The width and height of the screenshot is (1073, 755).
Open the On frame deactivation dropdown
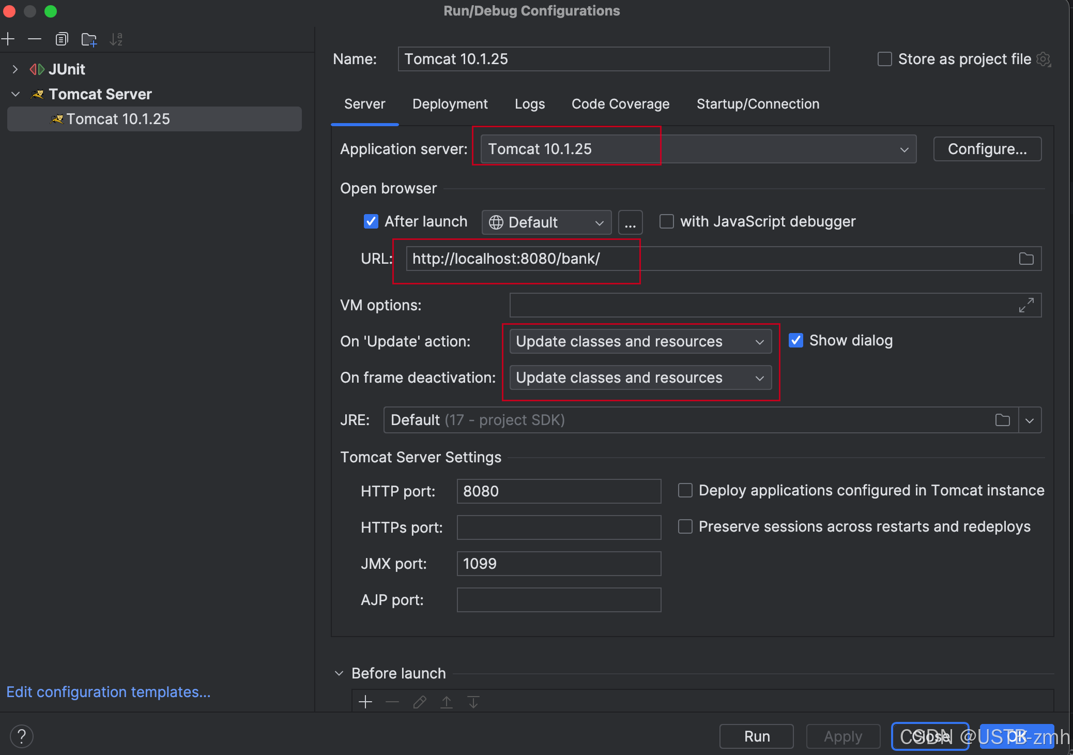[x=640, y=377]
